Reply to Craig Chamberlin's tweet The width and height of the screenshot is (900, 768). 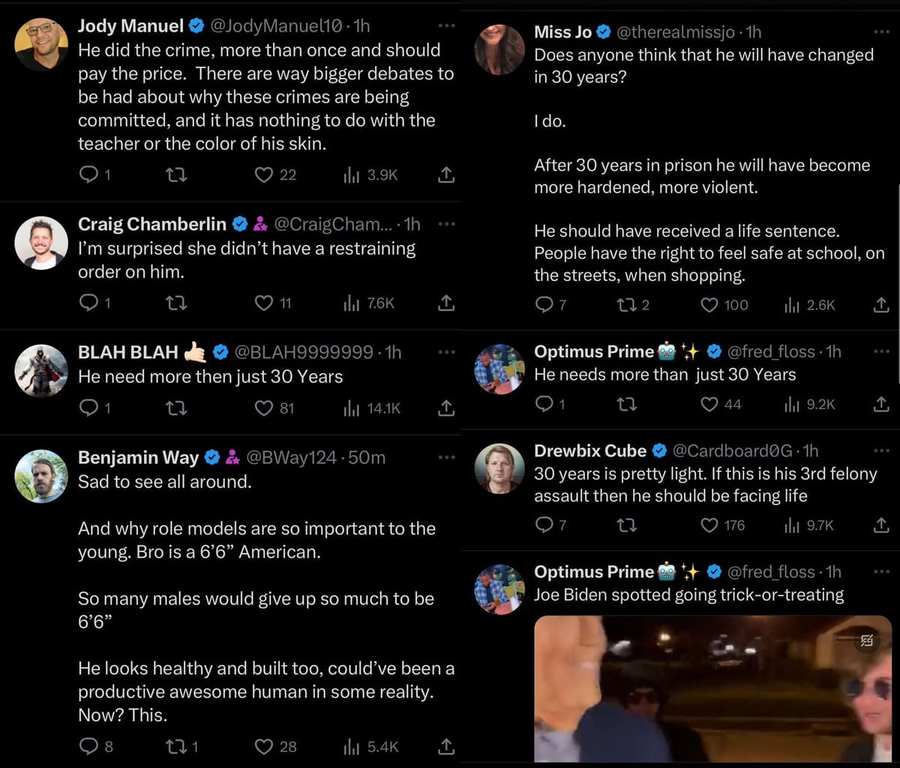point(88,303)
